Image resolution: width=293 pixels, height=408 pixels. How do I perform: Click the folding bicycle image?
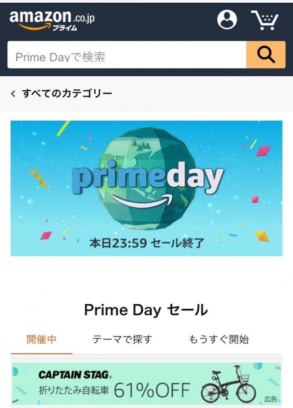228,384
